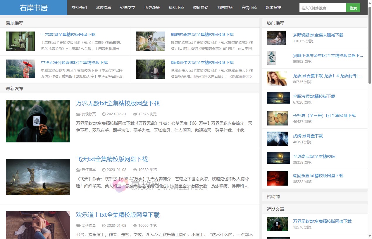Select the 网游竞技 navigation item
Viewport: 372px width, 239px height.
pos(273,8)
